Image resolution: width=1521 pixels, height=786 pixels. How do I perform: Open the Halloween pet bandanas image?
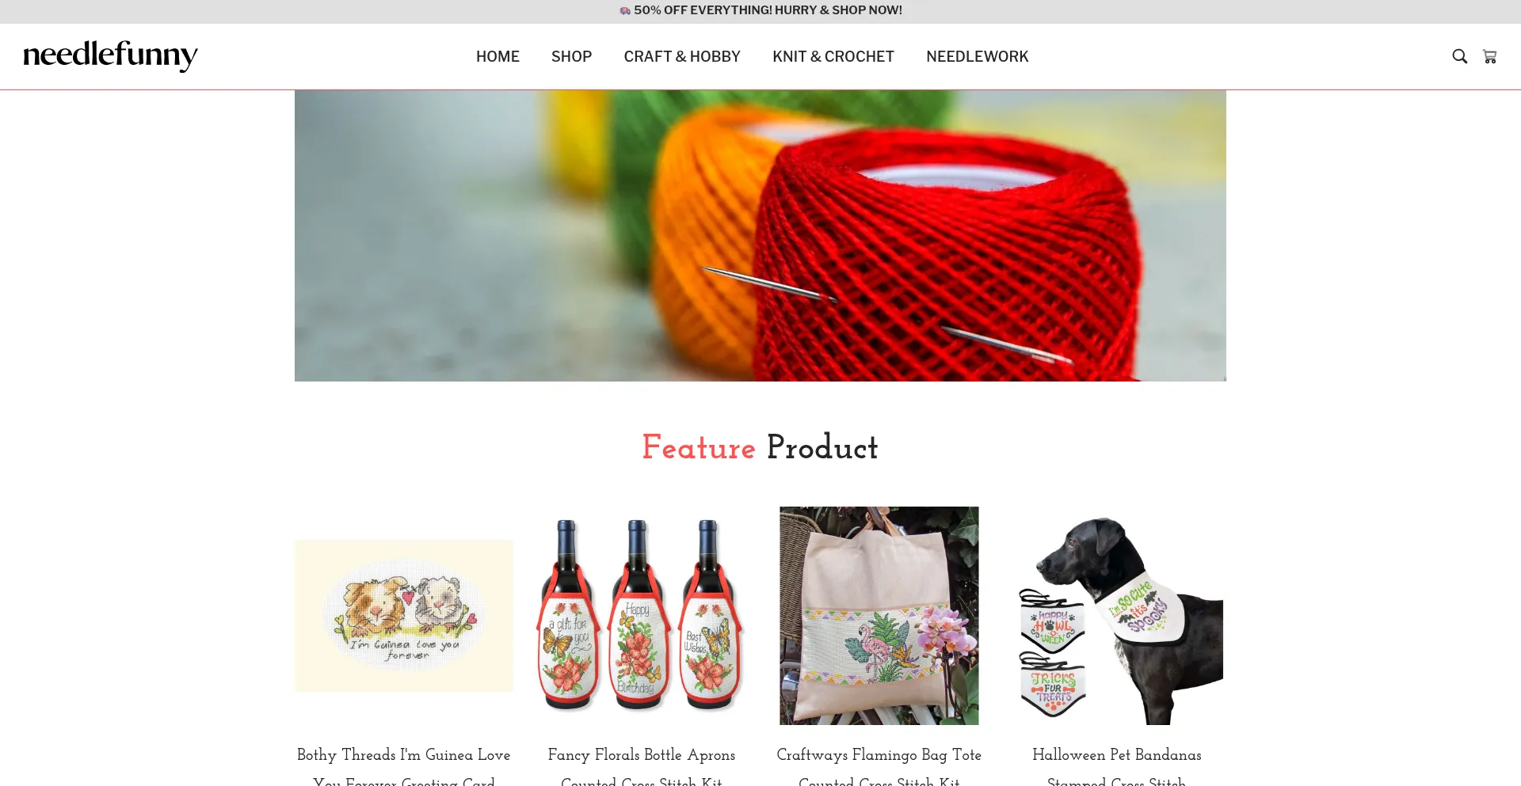pos(1117,616)
